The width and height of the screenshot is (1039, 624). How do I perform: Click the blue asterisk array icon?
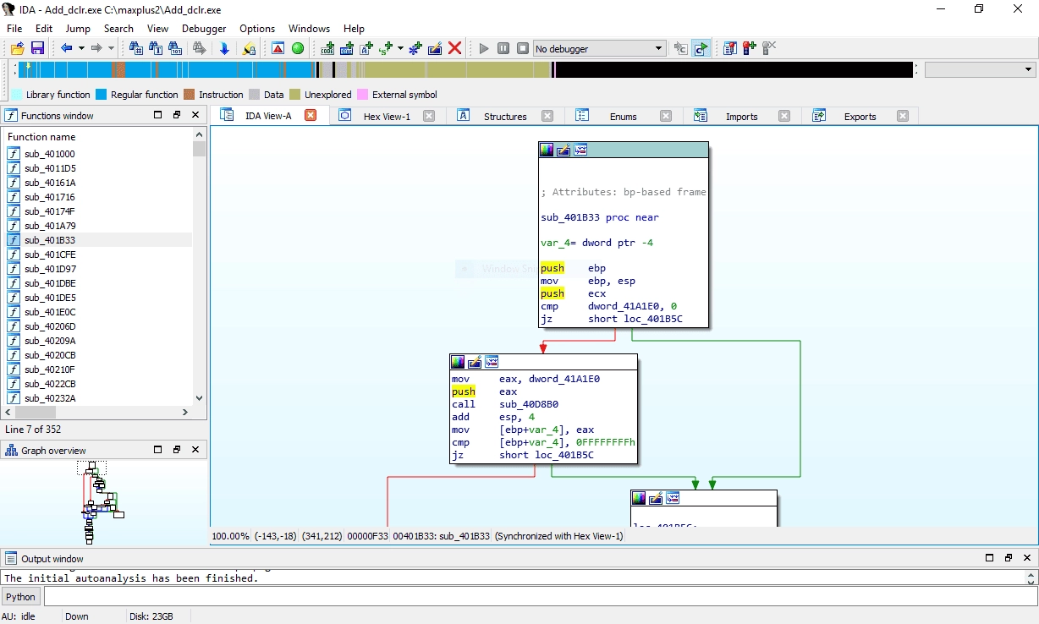click(x=415, y=48)
